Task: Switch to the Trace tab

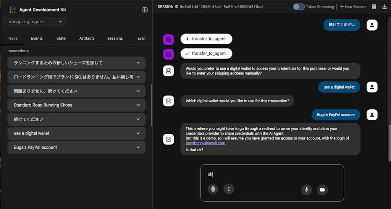Action: point(13,39)
